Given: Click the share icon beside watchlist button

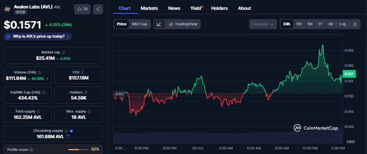Looking at the screenshot, I should pyautogui.click(x=98, y=9).
